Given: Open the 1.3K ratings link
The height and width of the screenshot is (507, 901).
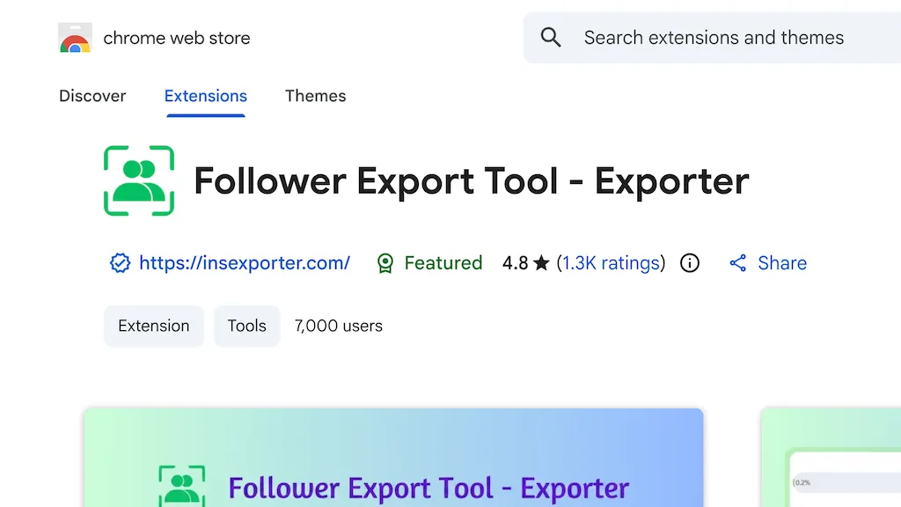Looking at the screenshot, I should (611, 263).
